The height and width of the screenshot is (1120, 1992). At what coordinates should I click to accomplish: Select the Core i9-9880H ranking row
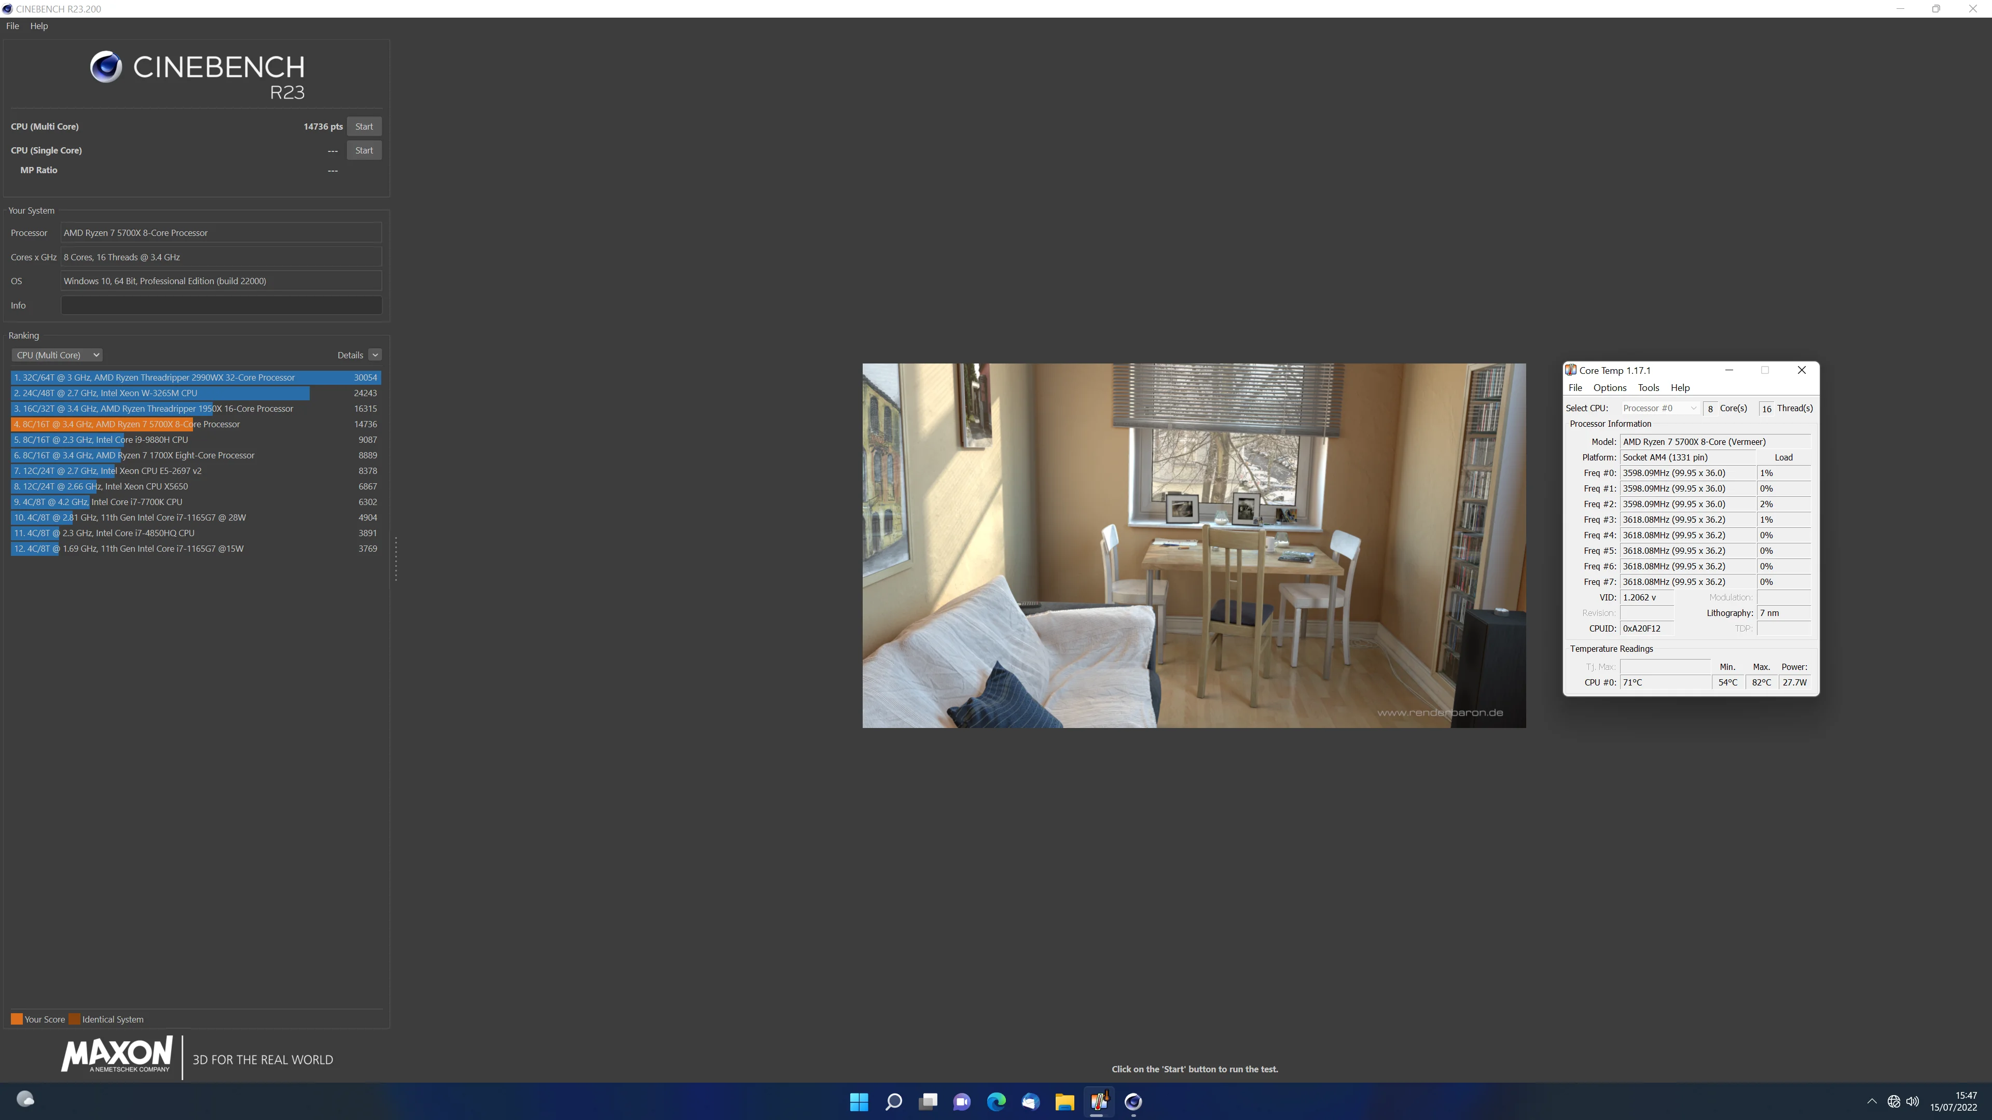(196, 440)
